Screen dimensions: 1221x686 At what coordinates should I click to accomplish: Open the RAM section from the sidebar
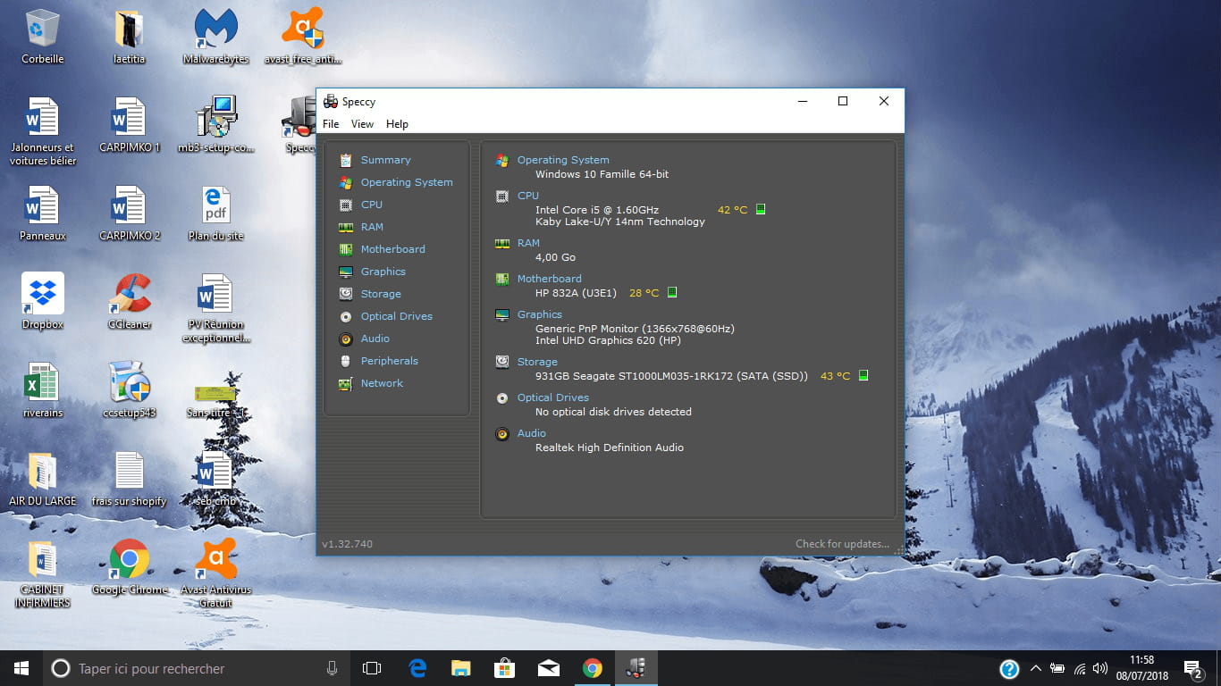(372, 227)
